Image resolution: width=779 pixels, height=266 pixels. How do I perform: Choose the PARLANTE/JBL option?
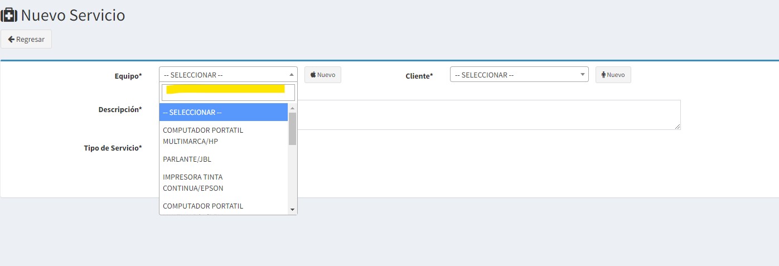[224, 159]
